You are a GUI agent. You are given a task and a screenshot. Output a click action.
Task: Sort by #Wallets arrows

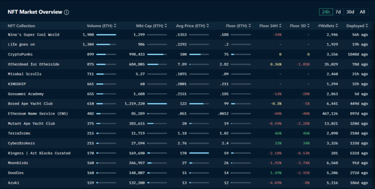point(337,26)
